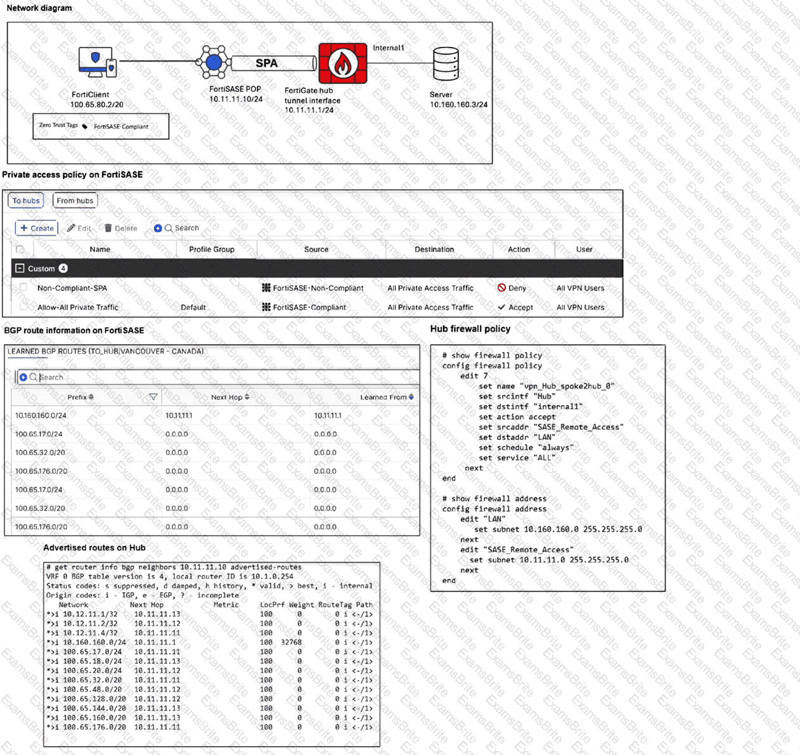This screenshot has height=755, width=800.
Task: Switch to the From hubs tab
Action: (x=75, y=201)
